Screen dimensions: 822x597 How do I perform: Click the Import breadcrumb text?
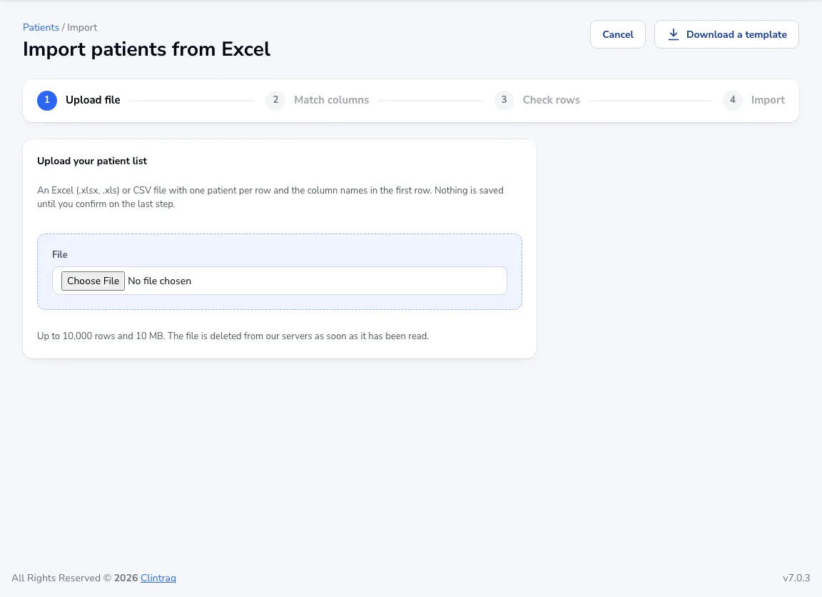pos(82,27)
